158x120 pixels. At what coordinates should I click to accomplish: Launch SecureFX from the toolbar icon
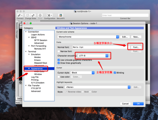[x=61, y=15]
